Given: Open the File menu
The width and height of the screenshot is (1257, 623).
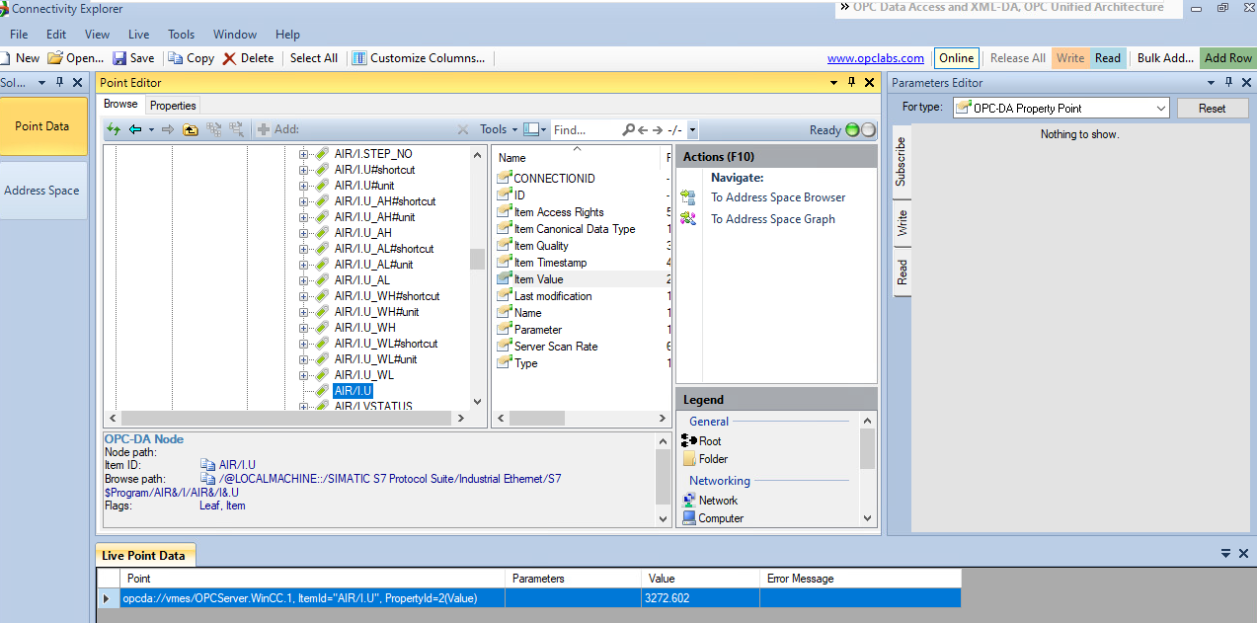Looking at the screenshot, I should coord(19,35).
